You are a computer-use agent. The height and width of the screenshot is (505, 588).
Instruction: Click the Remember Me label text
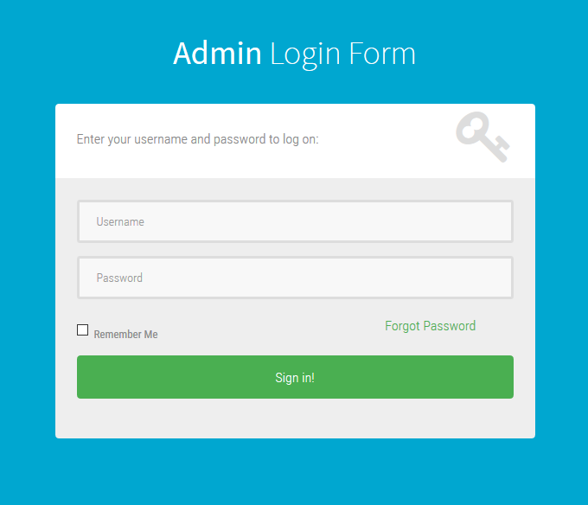click(125, 335)
